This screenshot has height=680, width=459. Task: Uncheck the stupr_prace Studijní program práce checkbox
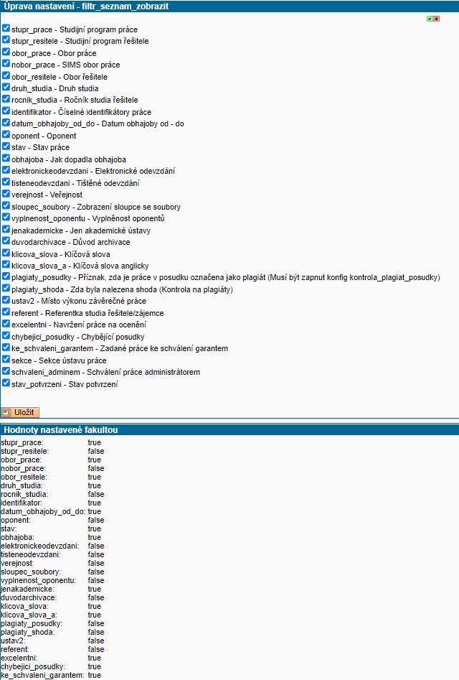[6, 29]
